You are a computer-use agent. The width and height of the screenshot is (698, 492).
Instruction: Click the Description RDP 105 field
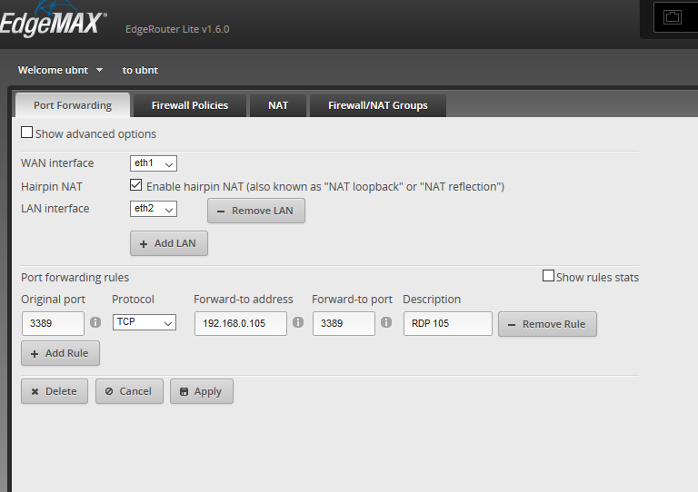pyautogui.click(x=448, y=323)
